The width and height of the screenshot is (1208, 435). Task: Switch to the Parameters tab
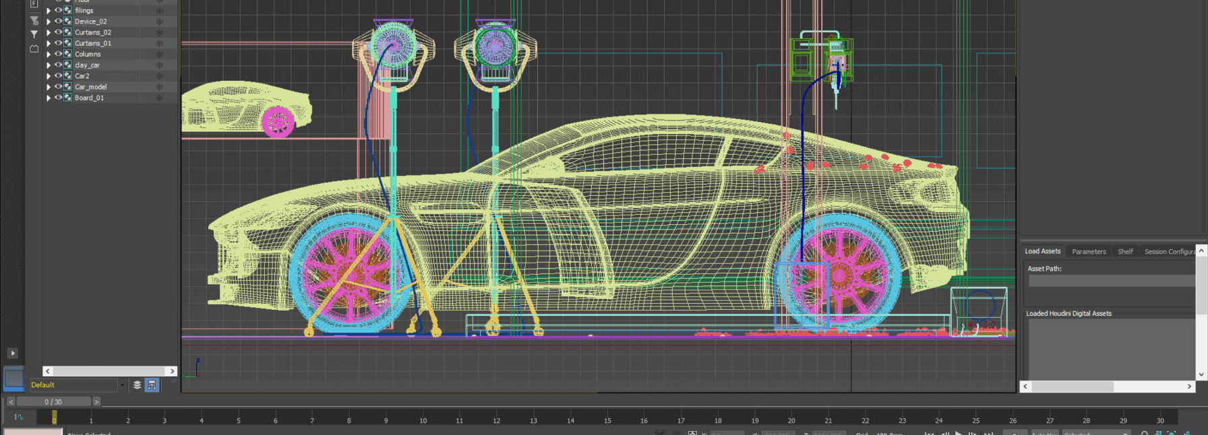(1089, 252)
